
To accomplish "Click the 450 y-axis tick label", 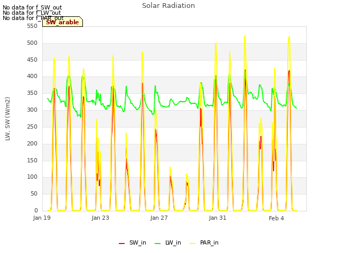I will tap(32, 60).
